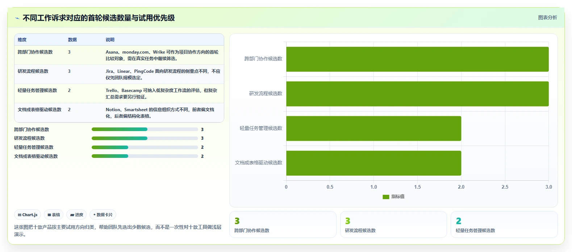Click the 维度 column header
This screenshot has width=572, height=252.
tap(22, 40)
